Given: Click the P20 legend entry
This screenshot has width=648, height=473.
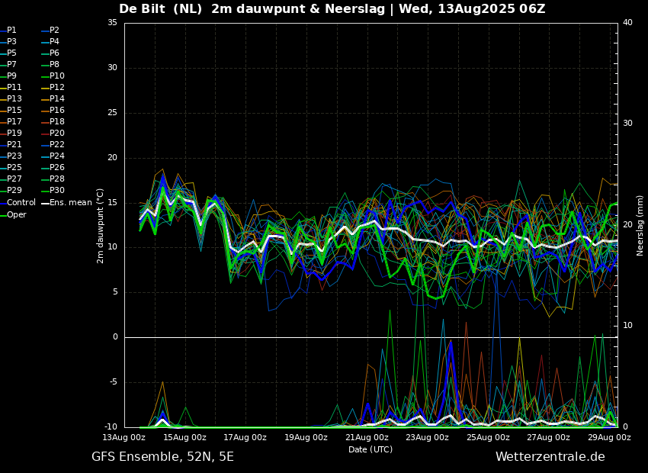Looking at the screenshot, I should (57, 134).
